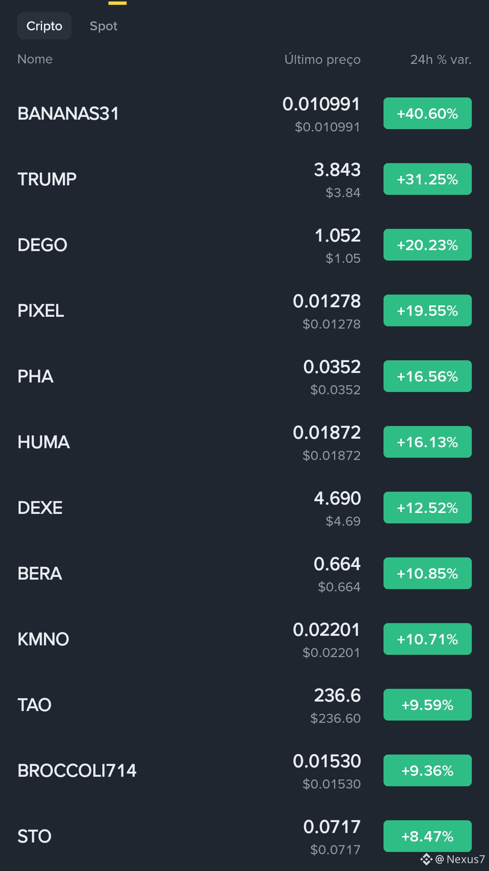Screen dimensions: 489x871
Task: Open the BERA listing
Action: [244, 573]
